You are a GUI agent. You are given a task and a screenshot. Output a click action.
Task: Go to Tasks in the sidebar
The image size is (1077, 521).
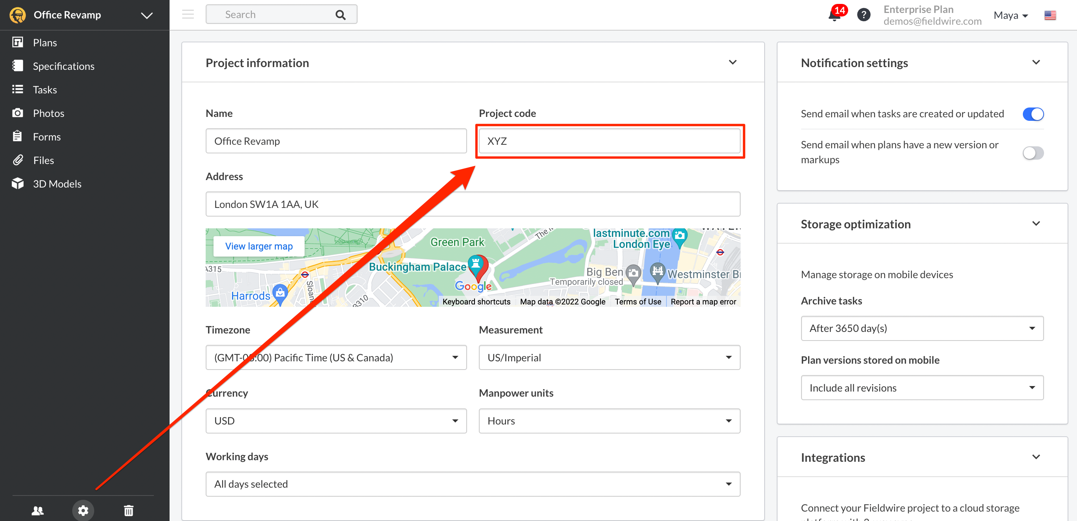tap(45, 89)
